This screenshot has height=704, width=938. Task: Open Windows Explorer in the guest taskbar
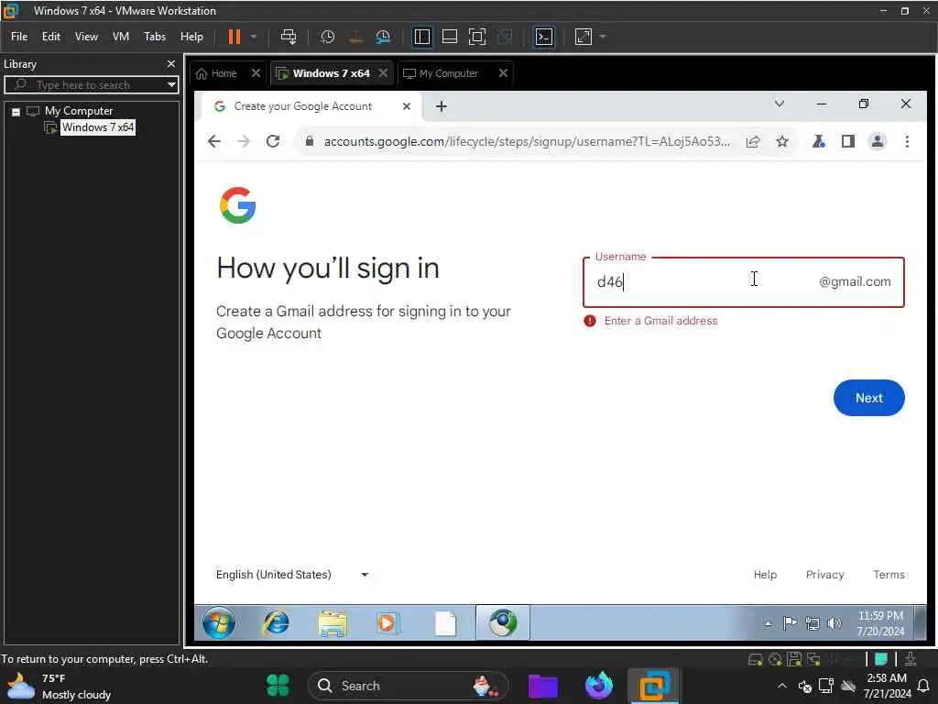click(x=333, y=623)
